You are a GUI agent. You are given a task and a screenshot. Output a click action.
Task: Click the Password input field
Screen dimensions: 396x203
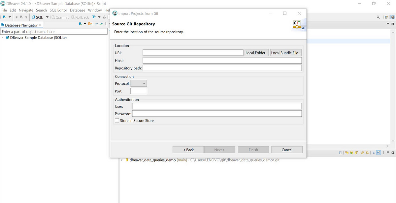tap(217, 114)
